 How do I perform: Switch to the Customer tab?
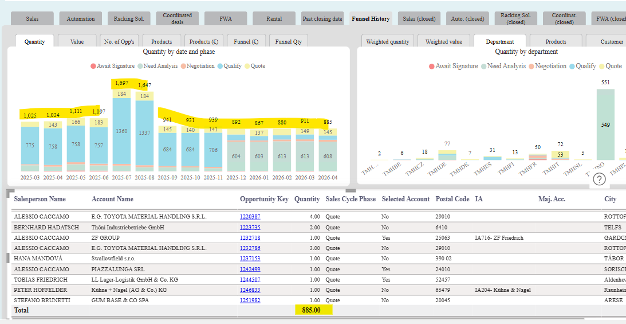point(607,41)
